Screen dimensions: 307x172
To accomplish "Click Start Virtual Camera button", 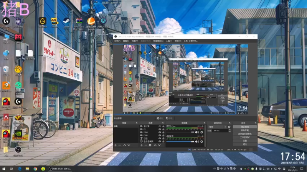I will point(245,134).
